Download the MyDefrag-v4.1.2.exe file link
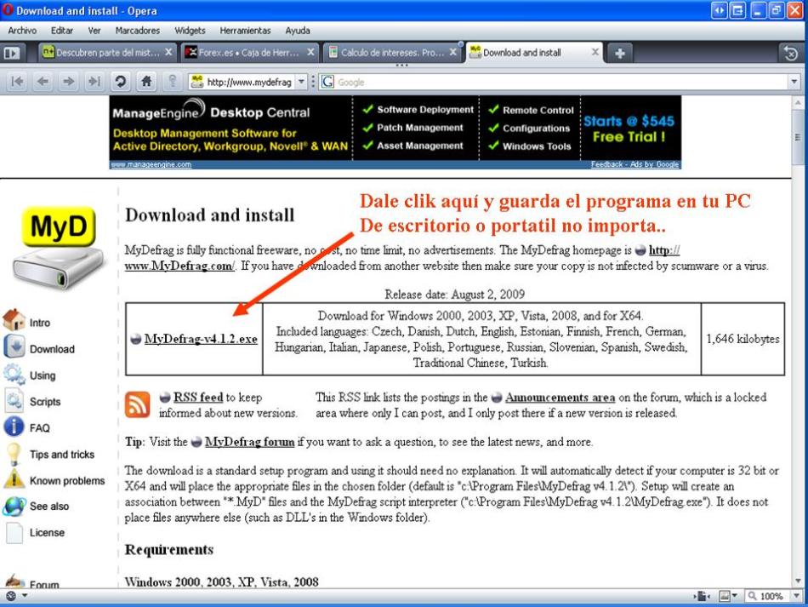The width and height of the screenshot is (808, 607). click(200, 339)
